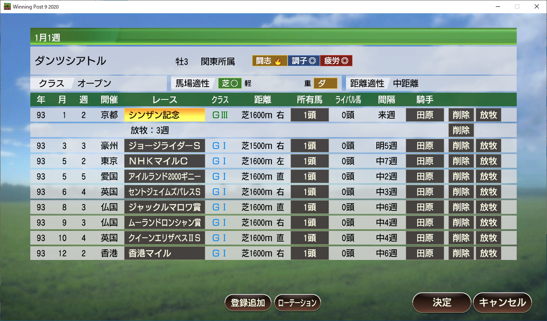Viewport: 547px width, 321px height.
Task: Delete the クイーンエリザベスII S entry
Action: point(461,238)
